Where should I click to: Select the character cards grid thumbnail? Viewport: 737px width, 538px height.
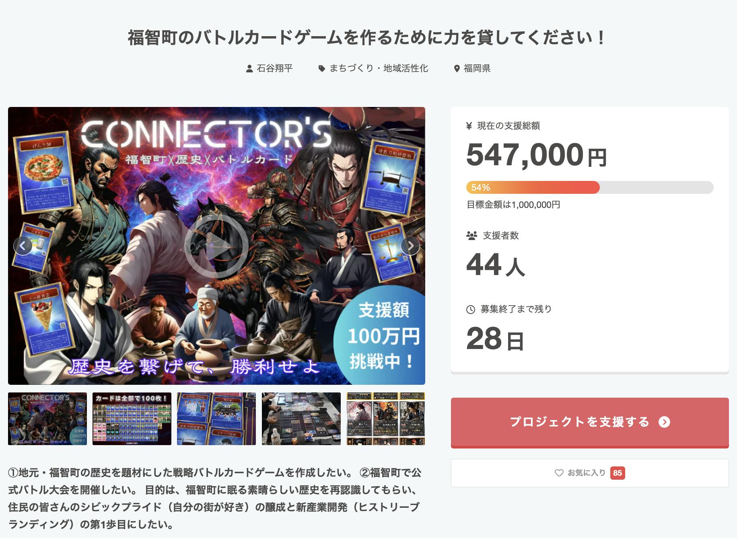(386, 419)
